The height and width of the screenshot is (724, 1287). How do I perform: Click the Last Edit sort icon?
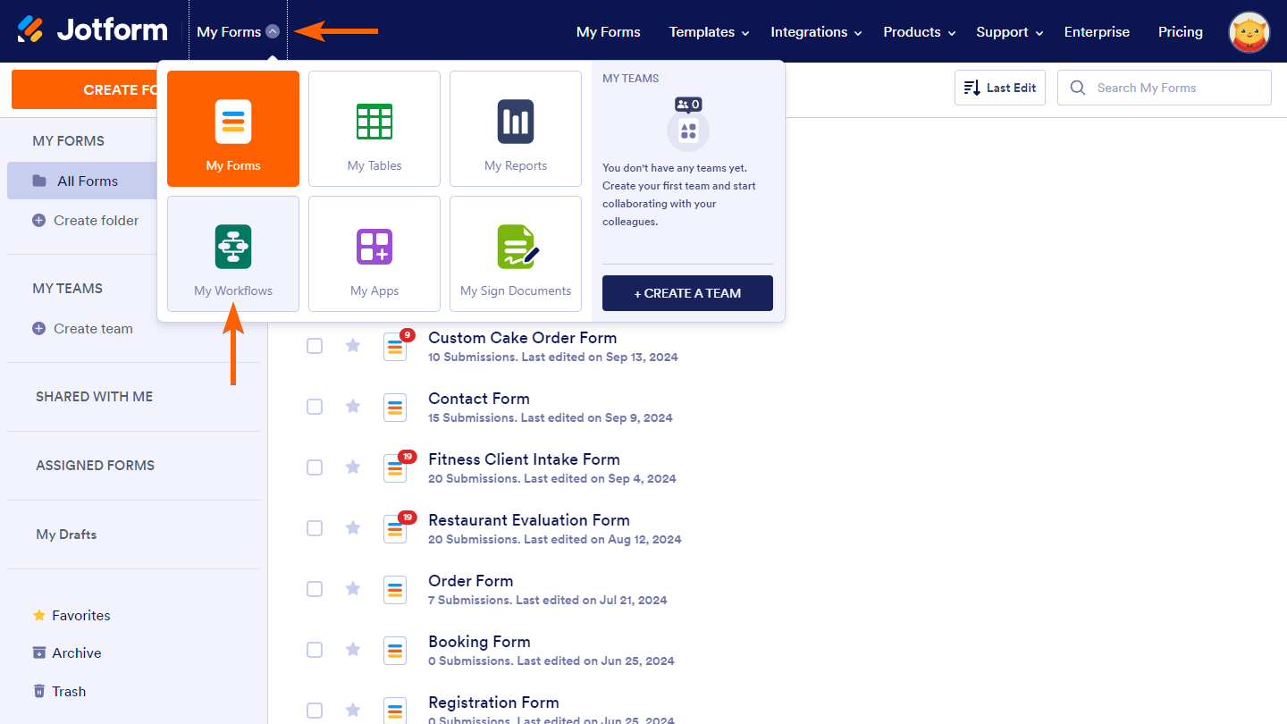click(972, 88)
